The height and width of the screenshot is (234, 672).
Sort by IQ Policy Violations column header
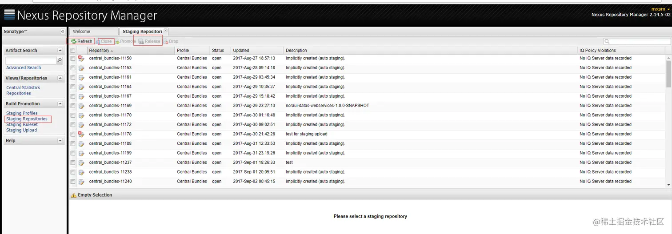click(621, 51)
